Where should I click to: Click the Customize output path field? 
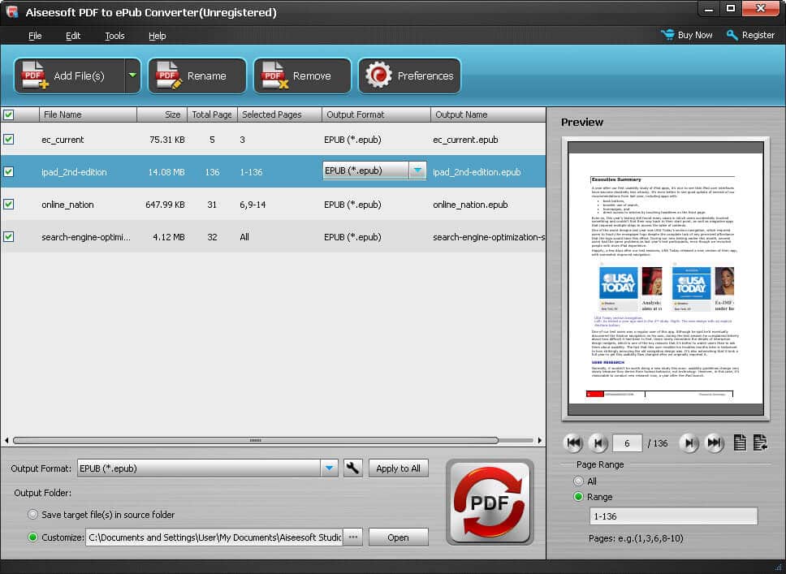(x=214, y=537)
